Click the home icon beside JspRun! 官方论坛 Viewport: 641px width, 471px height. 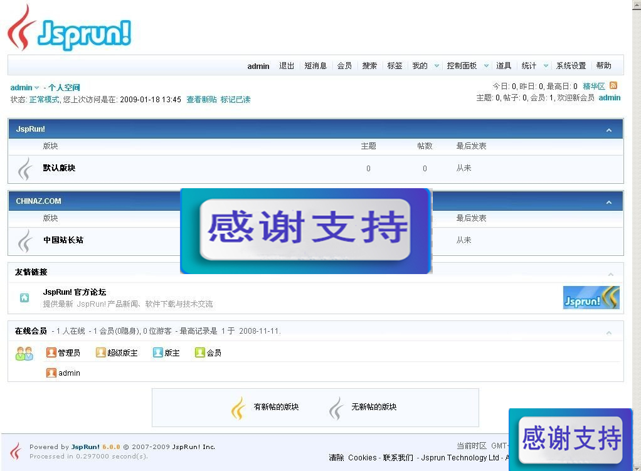[x=24, y=297]
